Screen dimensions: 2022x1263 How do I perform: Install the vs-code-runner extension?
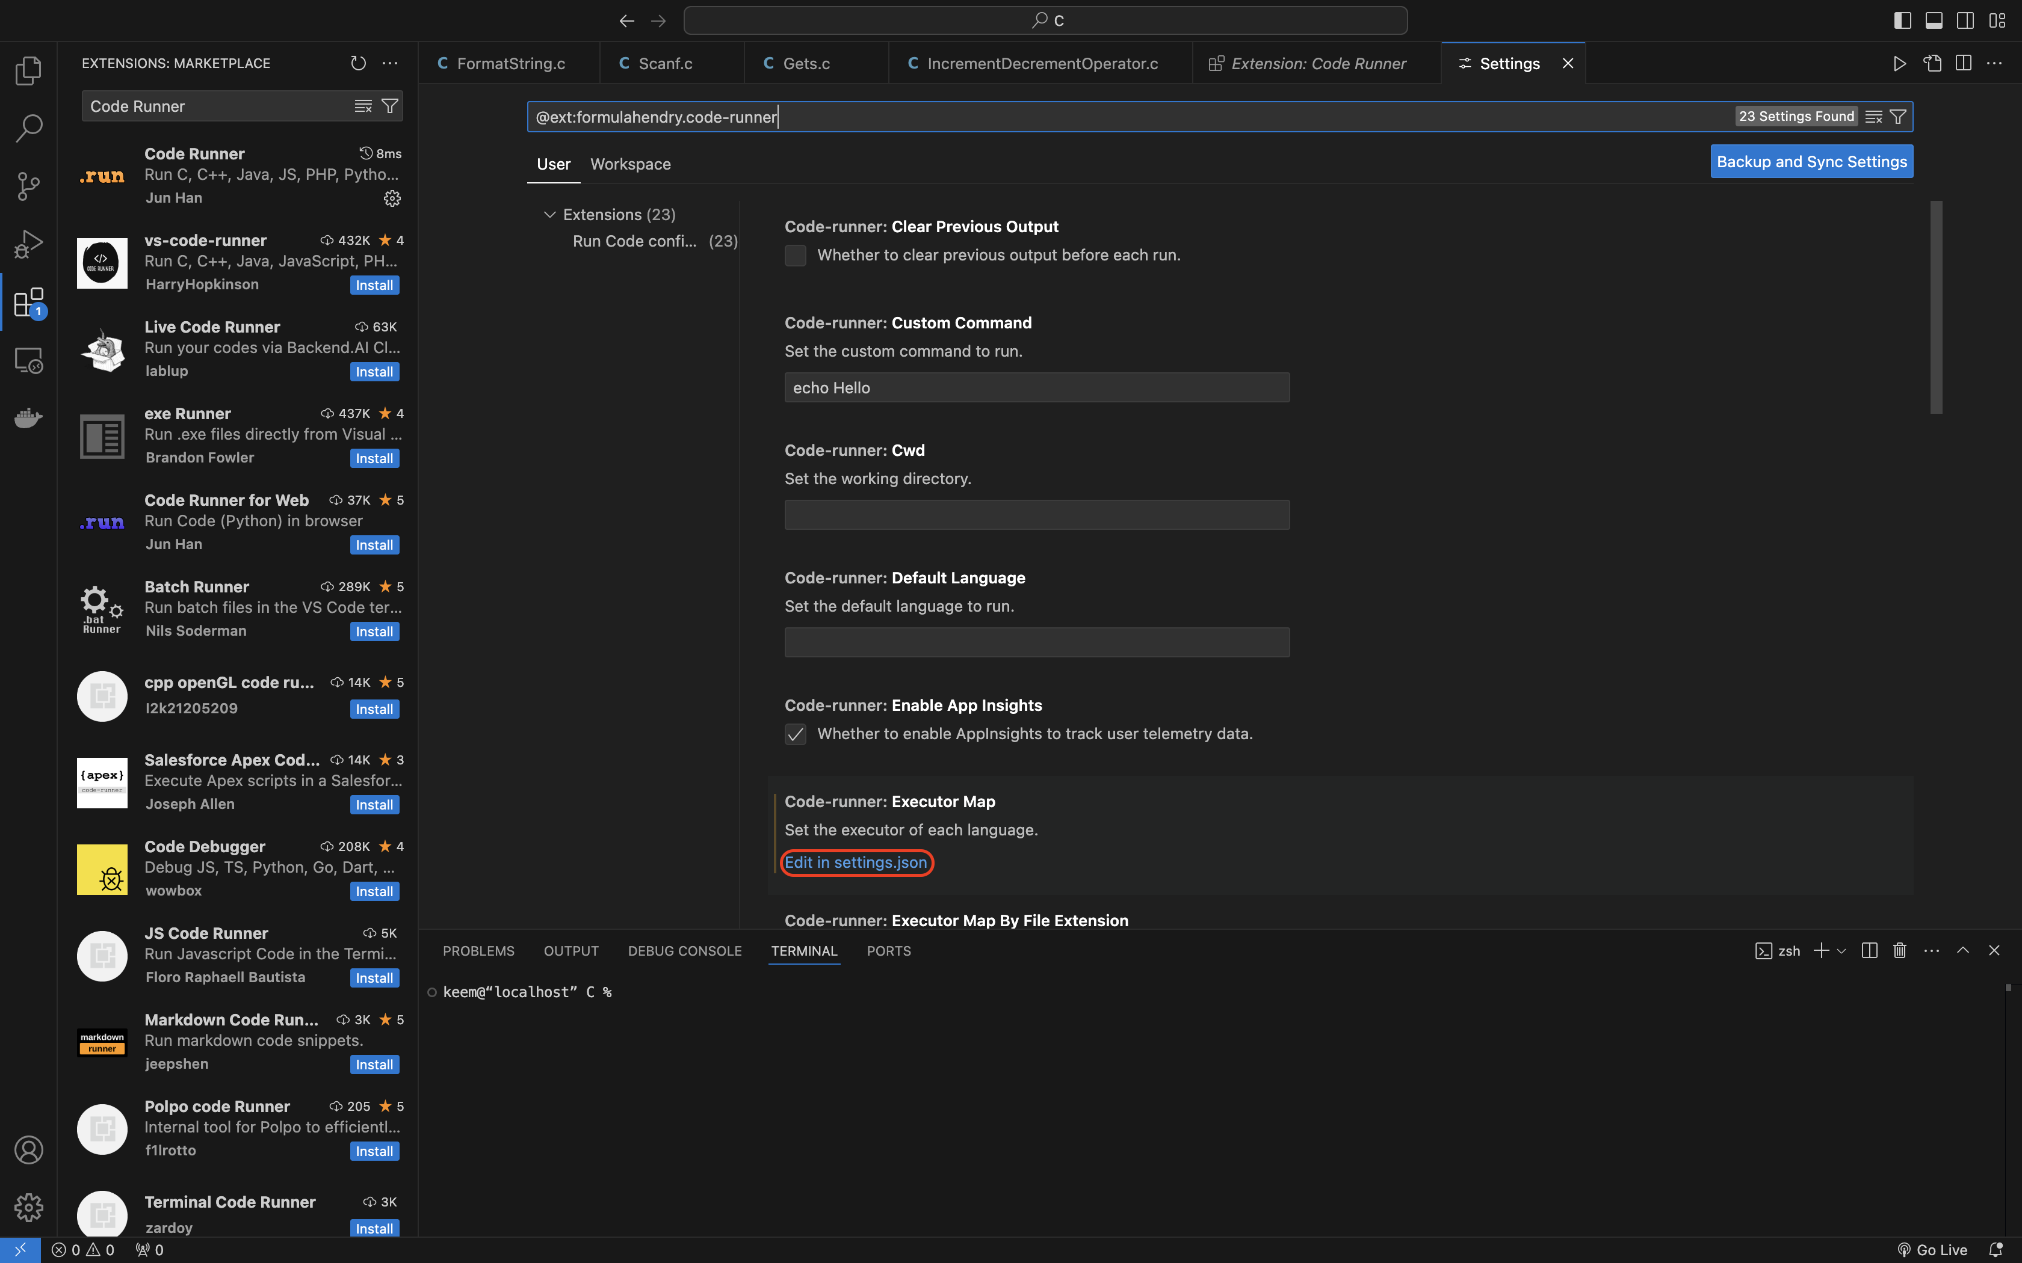click(x=374, y=286)
